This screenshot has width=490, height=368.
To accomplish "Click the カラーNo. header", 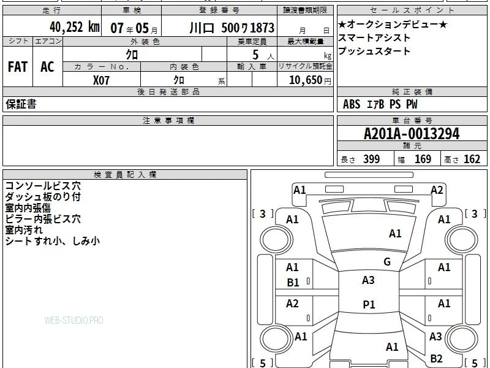I will click(x=102, y=67).
